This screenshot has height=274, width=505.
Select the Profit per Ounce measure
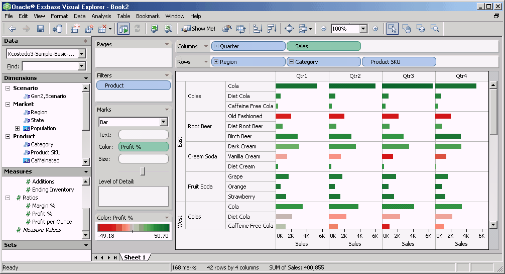[x=52, y=222]
